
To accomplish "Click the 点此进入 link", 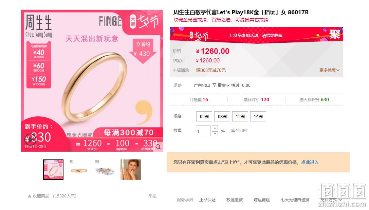I will (x=310, y=162).
